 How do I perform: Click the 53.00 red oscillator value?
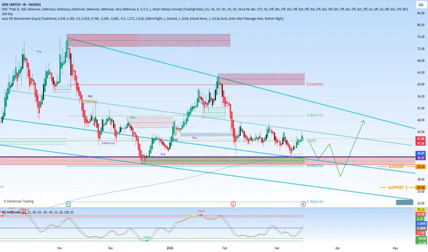coord(421,214)
